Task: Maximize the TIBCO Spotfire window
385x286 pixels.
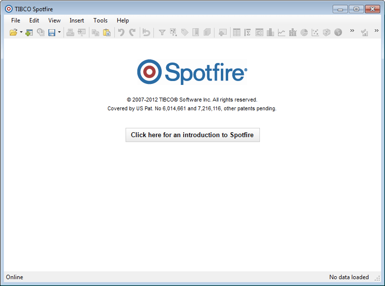Action: (356, 9)
